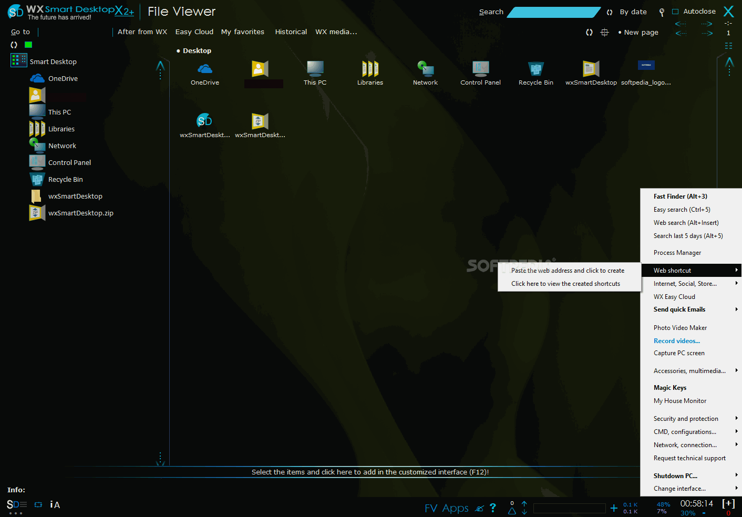The image size is (742, 517).
Task: Click the pin icon beside Autoclose
Action: pyautogui.click(x=662, y=12)
